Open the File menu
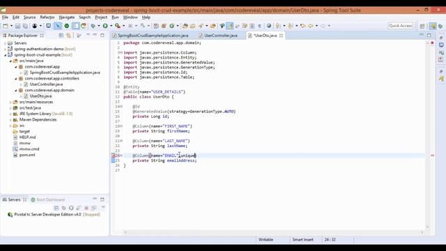Viewport: 446px width, 251px height. [x=5, y=17]
